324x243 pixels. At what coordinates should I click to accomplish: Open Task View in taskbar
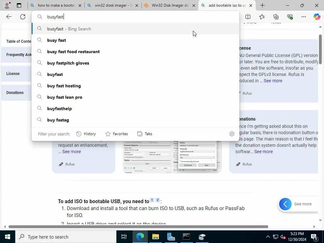point(124,237)
